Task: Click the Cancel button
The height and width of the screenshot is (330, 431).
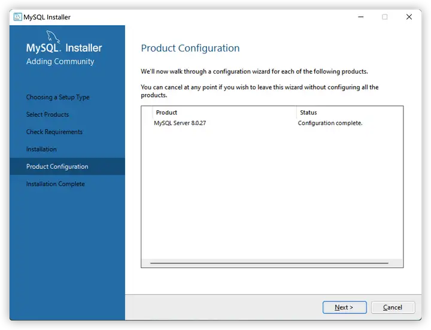Action: click(393, 307)
